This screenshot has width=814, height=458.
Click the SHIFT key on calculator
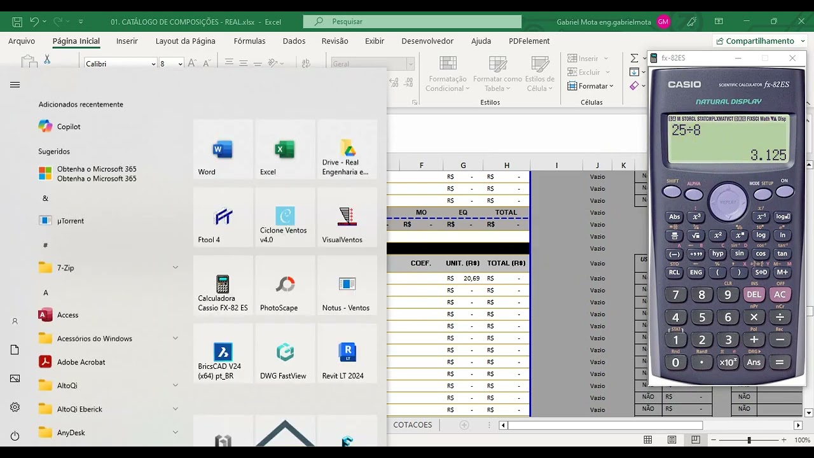pyautogui.click(x=672, y=191)
